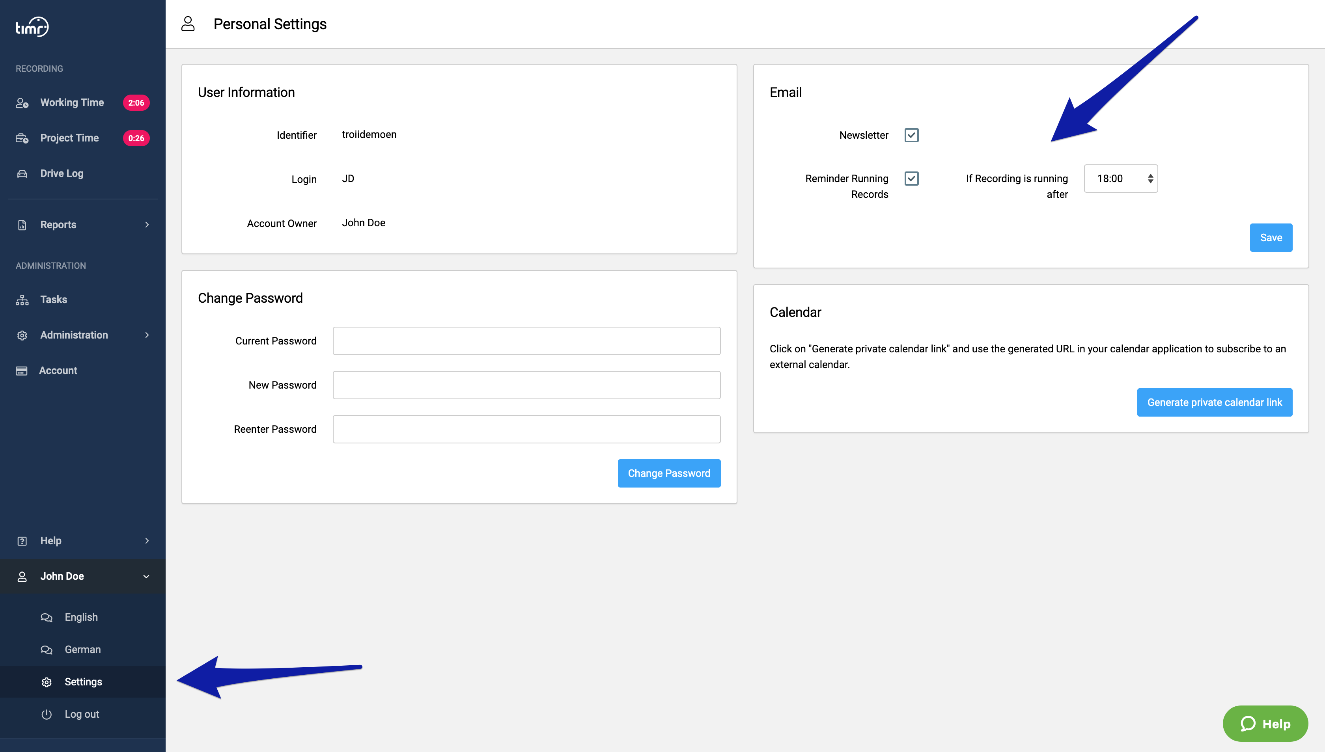The image size is (1325, 752).
Task: Click the Reenter Password field
Action: (526, 429)
